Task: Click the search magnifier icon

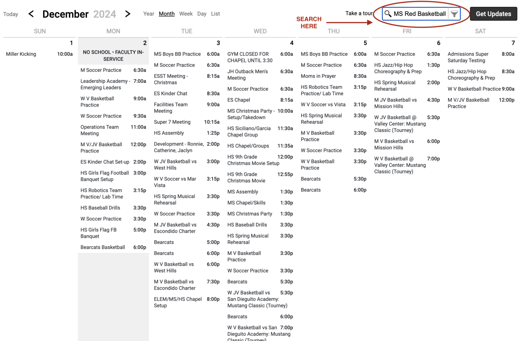Action: pyautogui.click(x=388, y=14)
